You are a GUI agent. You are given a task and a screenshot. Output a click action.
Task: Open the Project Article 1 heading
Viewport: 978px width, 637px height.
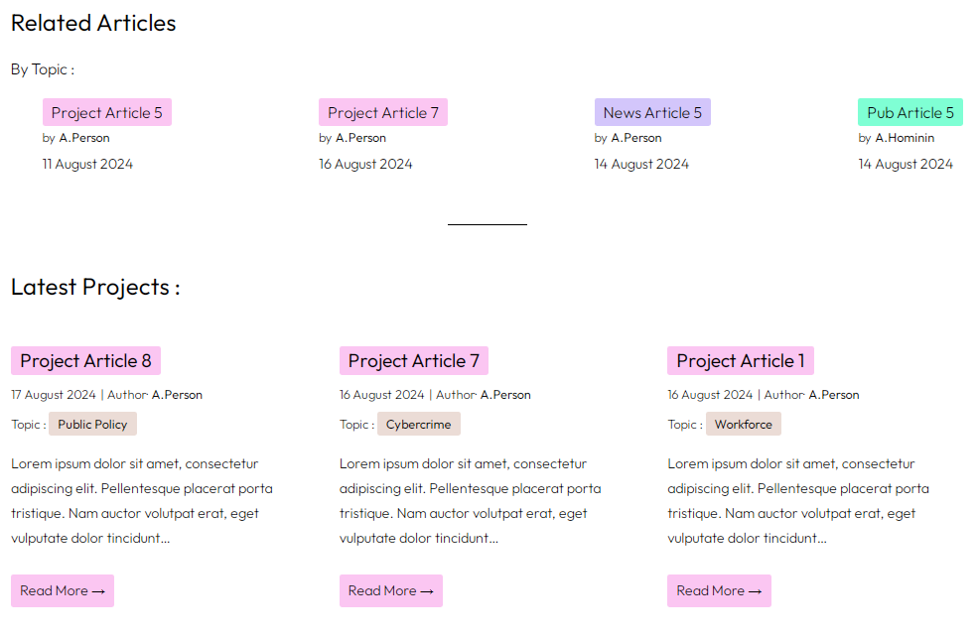741,361
